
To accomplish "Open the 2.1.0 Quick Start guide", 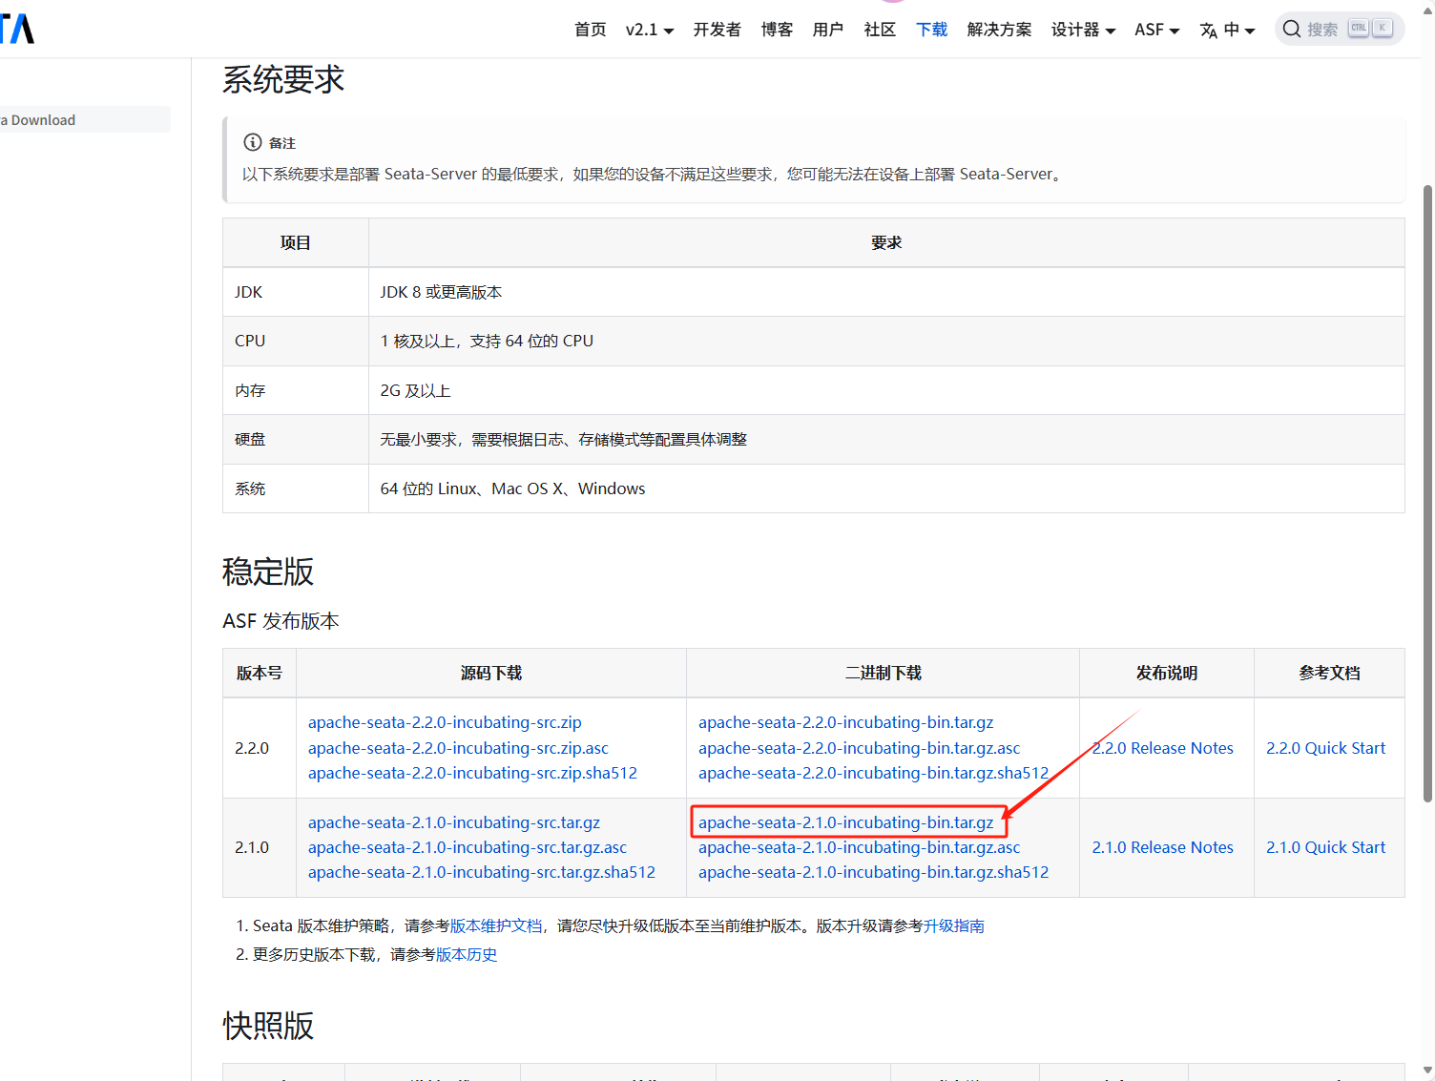I will pos(1326,847).
